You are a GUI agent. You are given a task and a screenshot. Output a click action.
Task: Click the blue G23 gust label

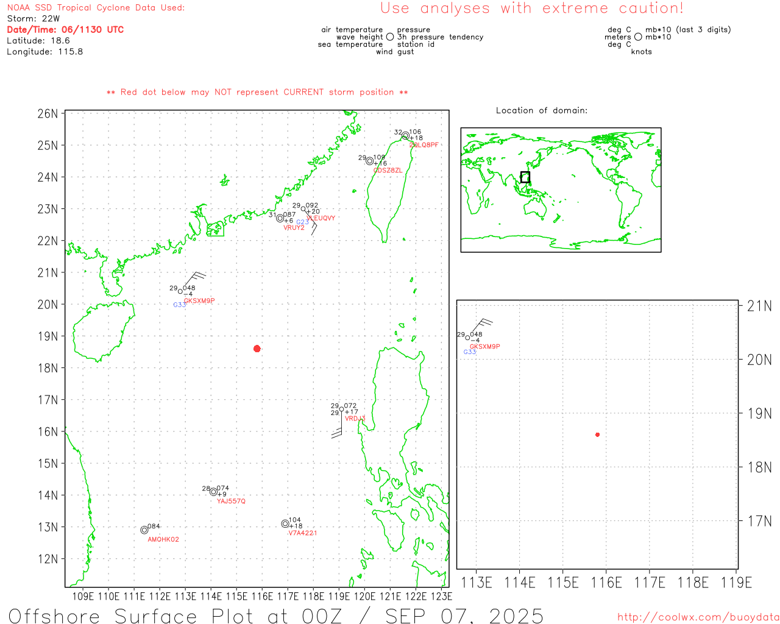tap(302, 222)
